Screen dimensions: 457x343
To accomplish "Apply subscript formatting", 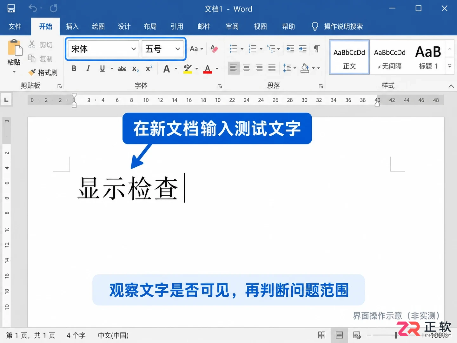I will (x=136, y=69).
